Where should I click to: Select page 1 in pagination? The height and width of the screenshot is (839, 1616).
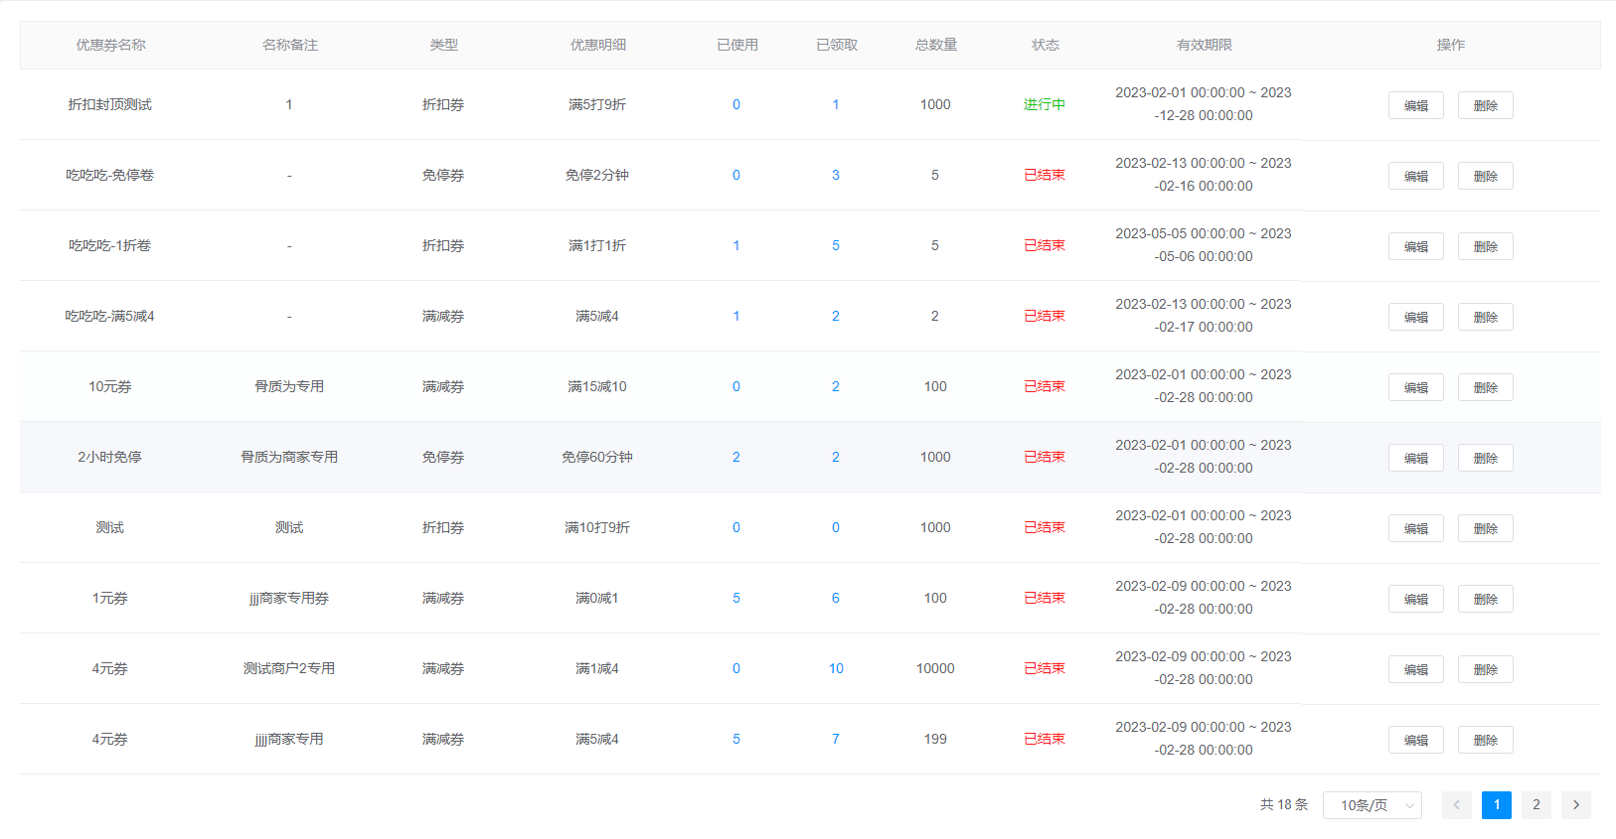point(1496,805)
